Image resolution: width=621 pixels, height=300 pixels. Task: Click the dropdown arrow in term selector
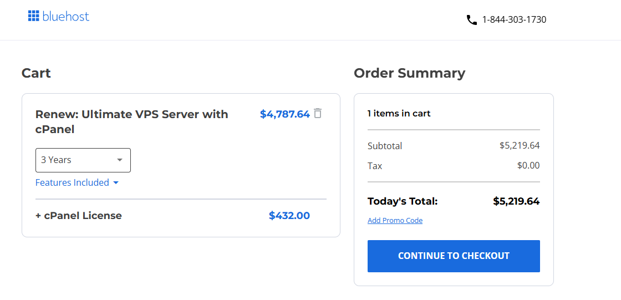[x=120, y=160]
